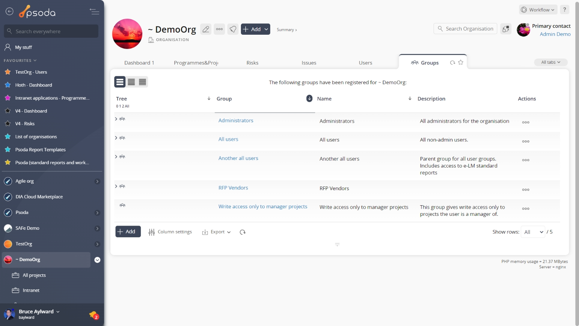The image size is (579, 326).
Task: Expand the All users tree row
Action: [116, 138]
